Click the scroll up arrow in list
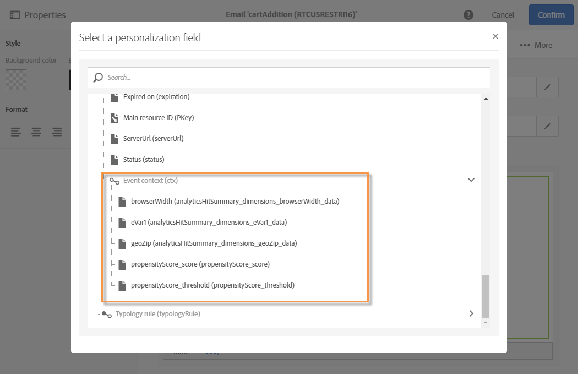Screen dimensions: 578x374 (486, 99)
